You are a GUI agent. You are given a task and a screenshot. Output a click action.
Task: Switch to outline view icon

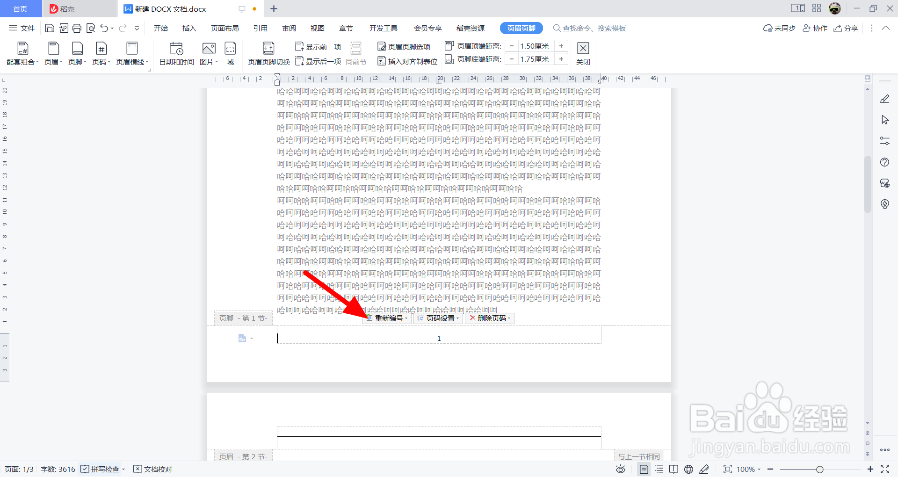[x=659, y=469]
